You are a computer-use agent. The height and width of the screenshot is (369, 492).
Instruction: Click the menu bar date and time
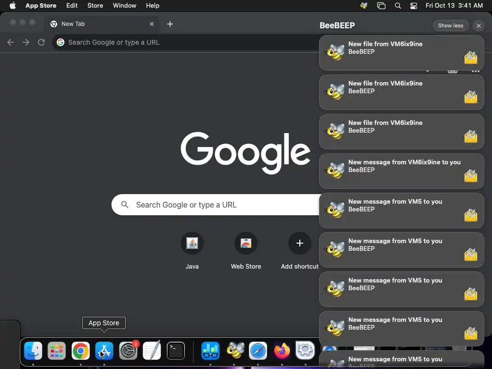pyautogui.click(x=454, y=6)
